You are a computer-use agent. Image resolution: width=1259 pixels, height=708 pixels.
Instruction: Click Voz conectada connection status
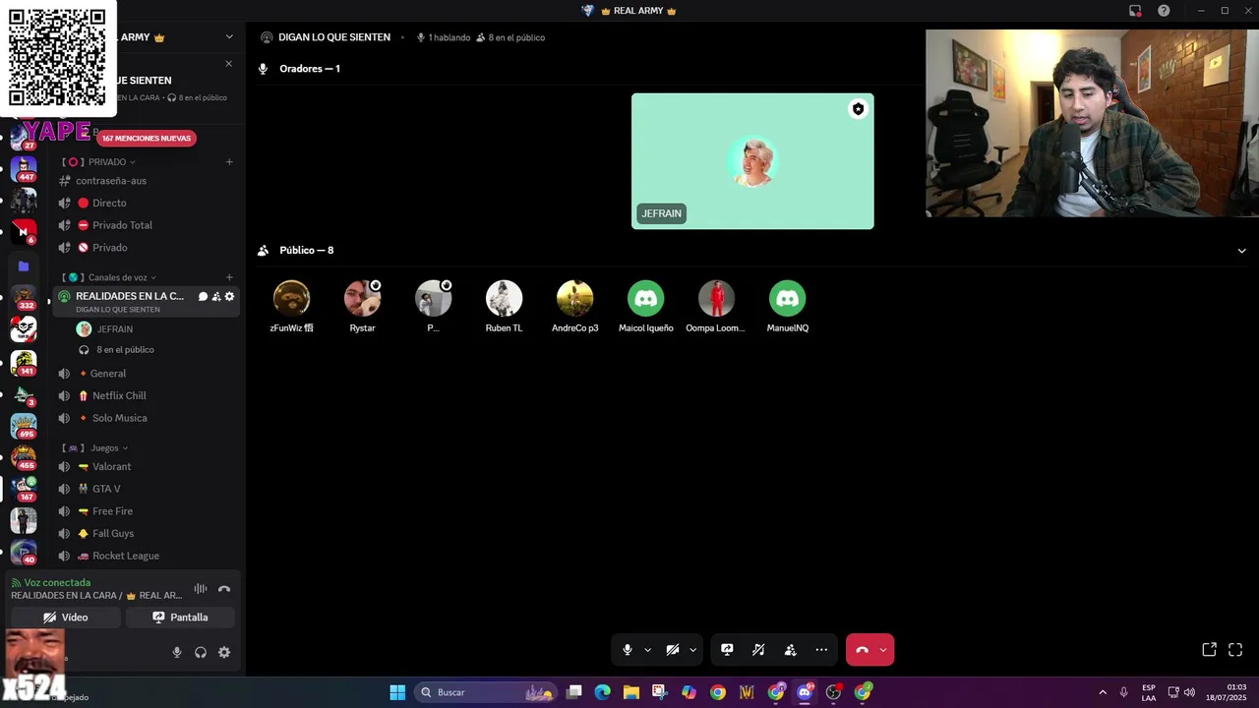(x=57, y=583)
